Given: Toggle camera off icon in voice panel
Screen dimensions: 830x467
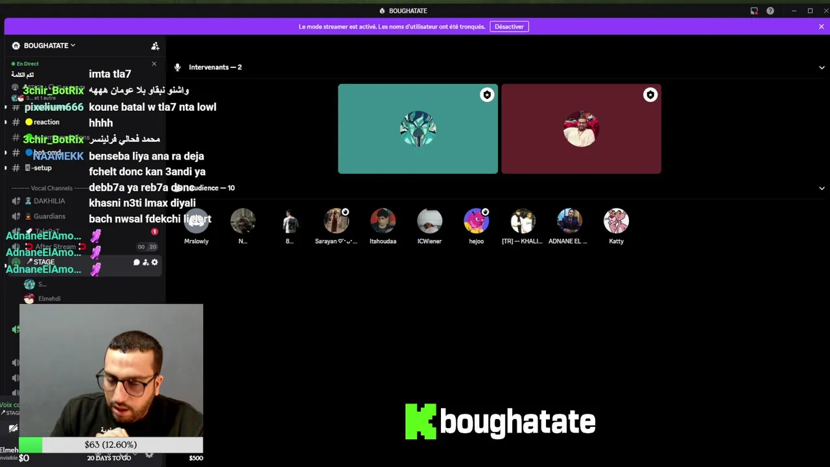Looking at the screenshot, I should [12, 428].
